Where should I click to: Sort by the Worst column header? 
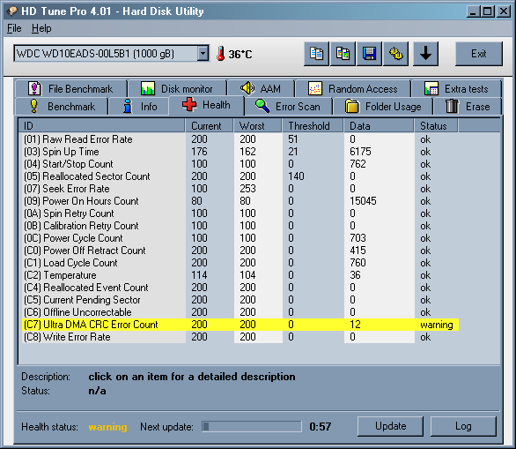point(257,126)
